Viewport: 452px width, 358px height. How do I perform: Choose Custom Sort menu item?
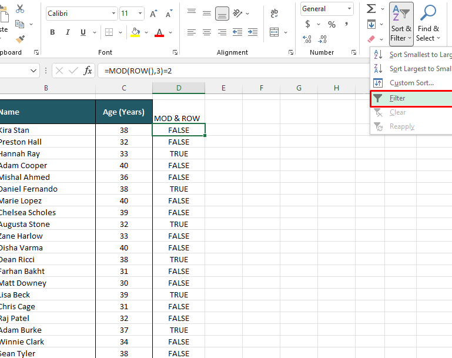coord(411,83)
